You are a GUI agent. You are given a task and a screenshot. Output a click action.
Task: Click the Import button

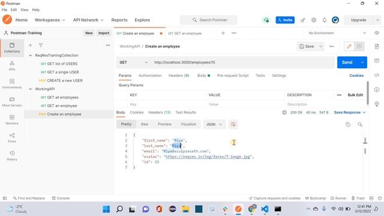pos(104,33)
